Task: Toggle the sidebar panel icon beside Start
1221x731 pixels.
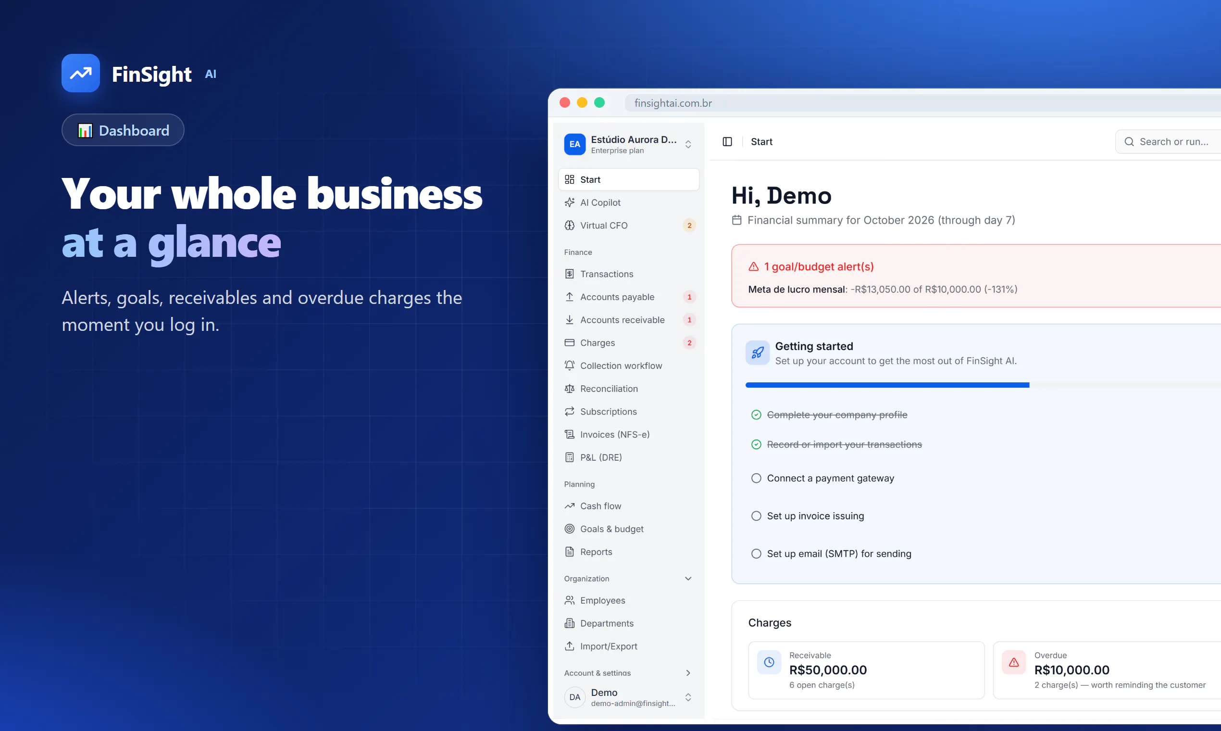Action: [x=727, y=142]
